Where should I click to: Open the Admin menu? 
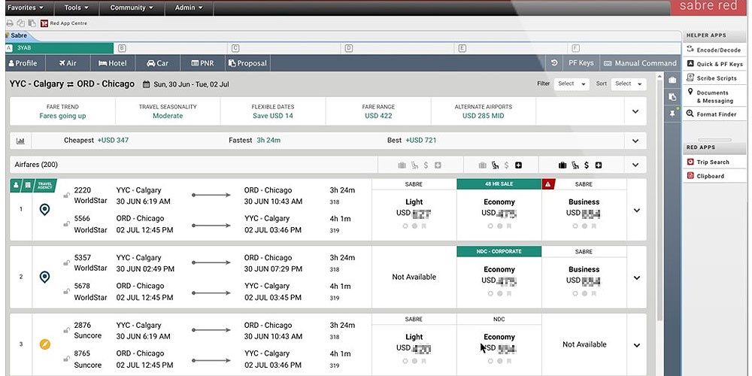tap(189, 8)
